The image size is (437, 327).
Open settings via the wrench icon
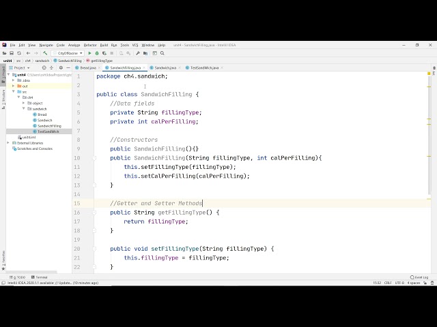(138, 53)
